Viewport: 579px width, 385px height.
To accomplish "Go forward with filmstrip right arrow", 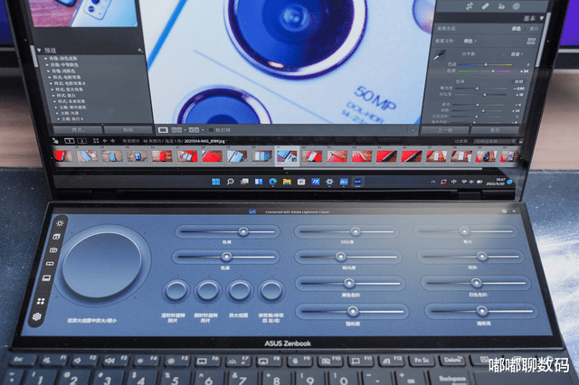I will (x=112, y=140).
